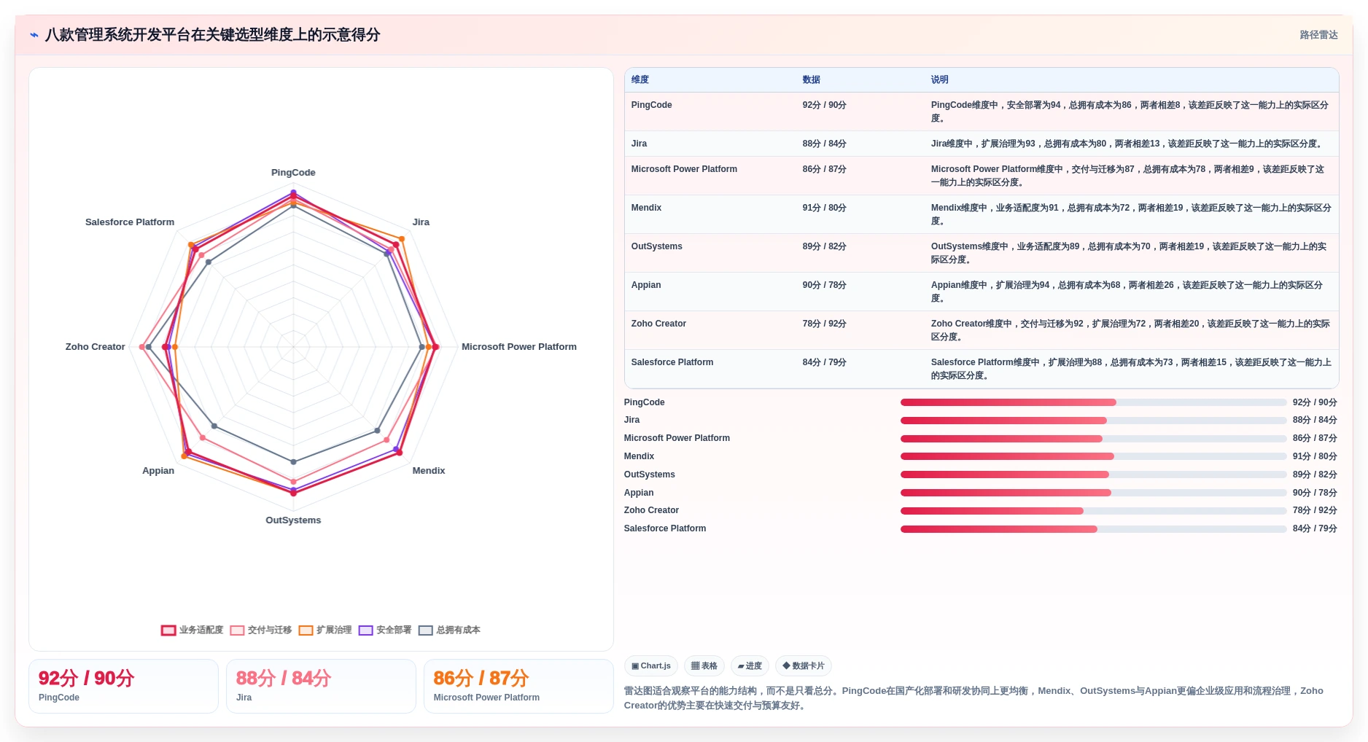Viewport: 1368px width, 742px height.
Task: Select the Salesforce Platform row in the table
Action: pyautogui.click(x=982, y=369)
